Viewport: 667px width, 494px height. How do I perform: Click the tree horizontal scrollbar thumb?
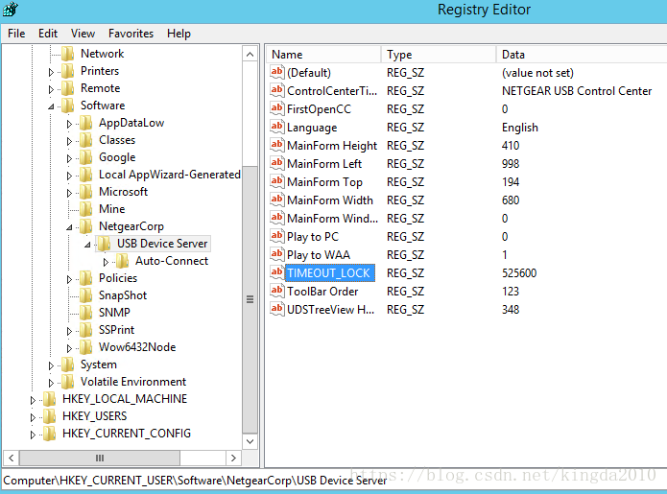[x=100, y=458]
